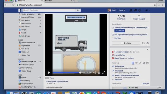The width and height of the screenshot is (167, 94).
Task: Click Create Ad in left sidebar
Action: click(x=25, y=52)
